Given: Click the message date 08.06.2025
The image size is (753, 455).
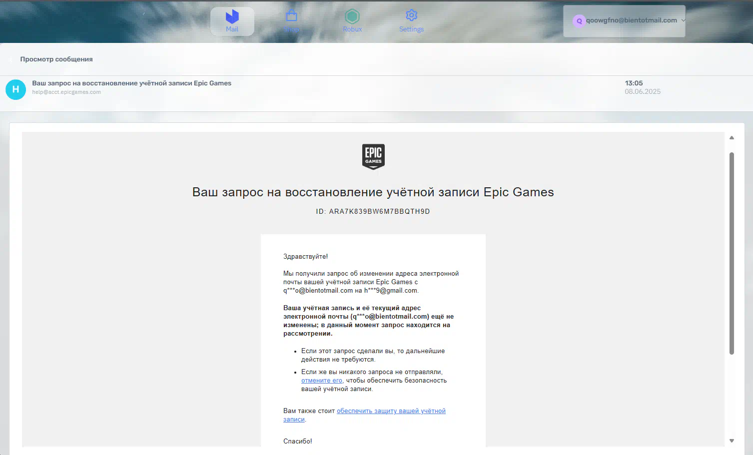Looking at the screenshot, I should point(643,91).
